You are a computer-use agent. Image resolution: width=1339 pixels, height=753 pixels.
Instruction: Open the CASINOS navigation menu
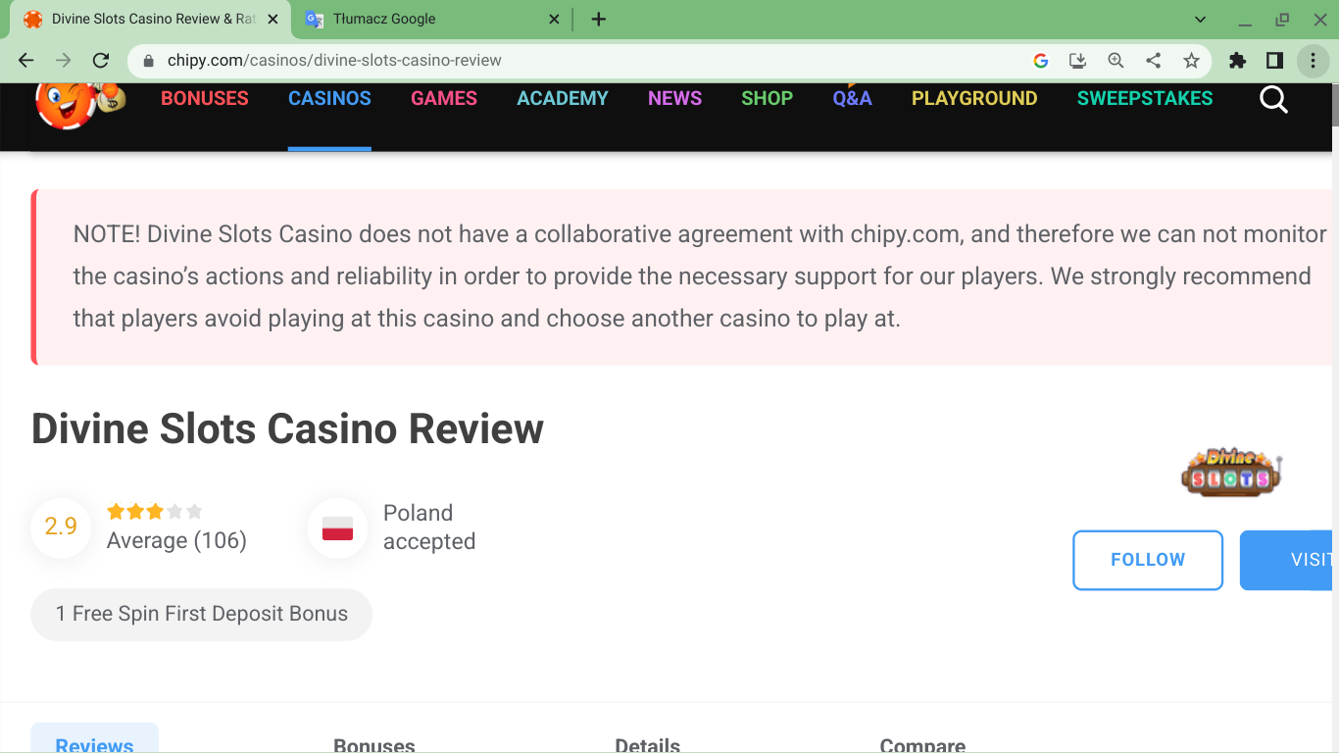click(329, 99)
